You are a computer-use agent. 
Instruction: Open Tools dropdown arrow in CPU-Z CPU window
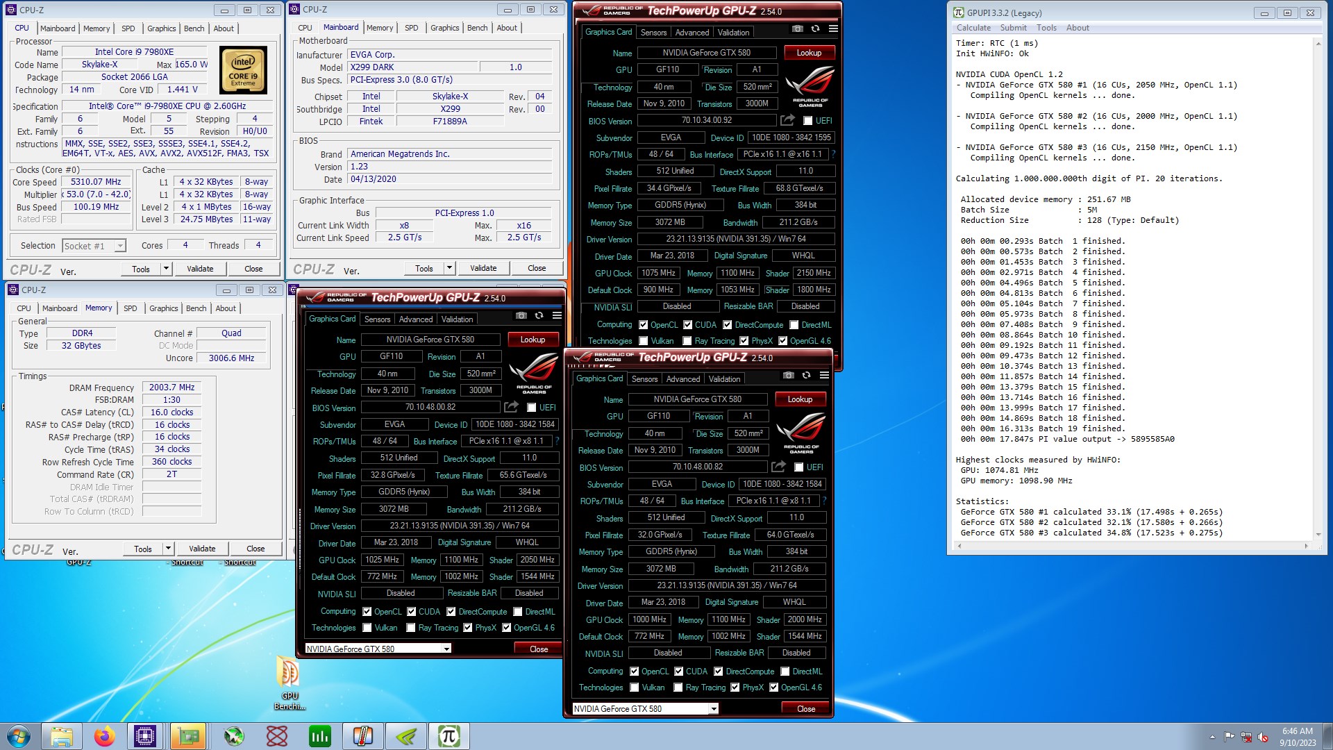pyautogui.click(x=166, y=269)
